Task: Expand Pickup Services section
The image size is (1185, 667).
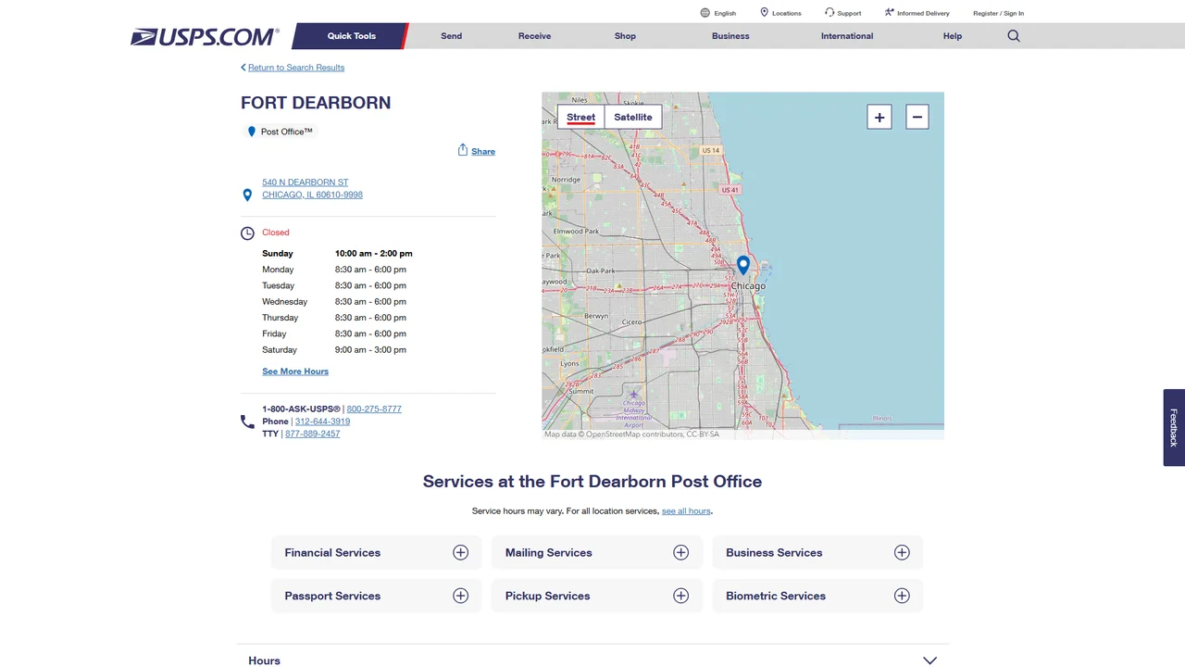Action: click(x=596, y=596)
